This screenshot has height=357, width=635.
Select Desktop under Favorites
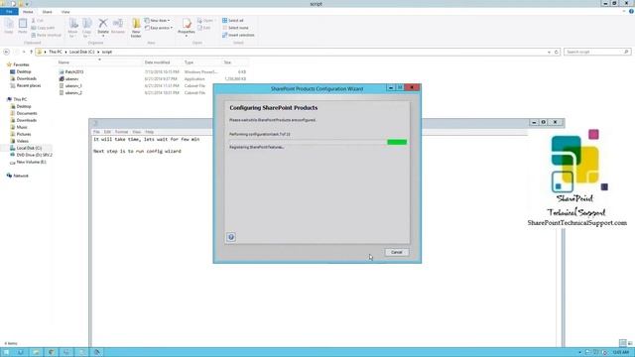[24, 71]
